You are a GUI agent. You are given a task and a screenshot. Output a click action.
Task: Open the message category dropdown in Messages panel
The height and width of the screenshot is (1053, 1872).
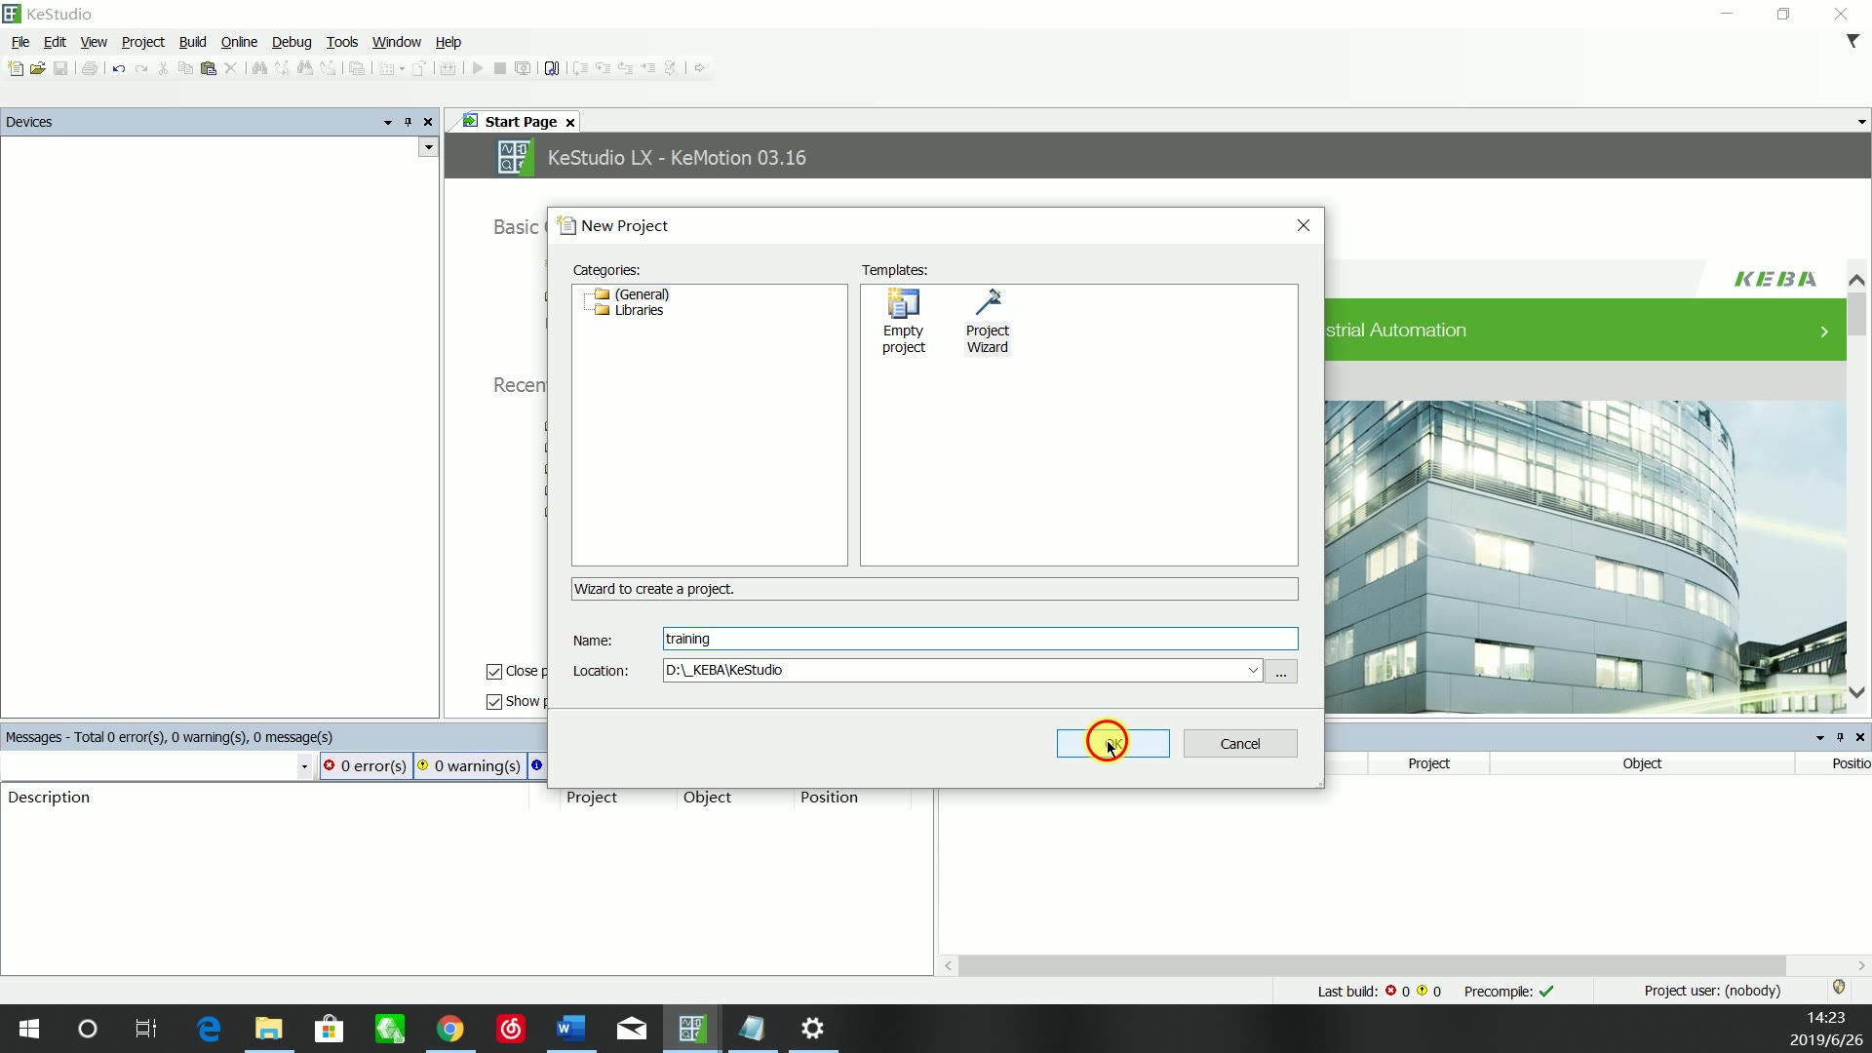tap(304, 766)
